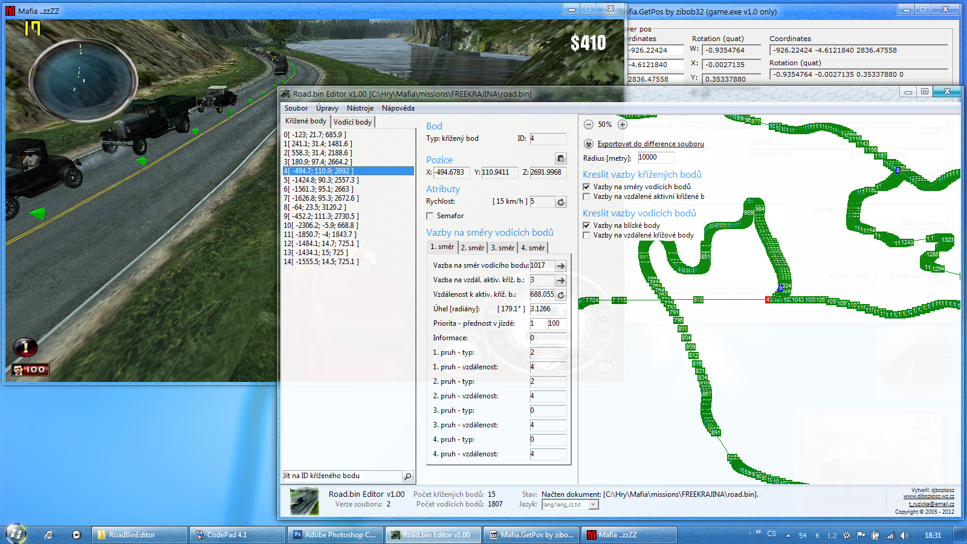
Task: Open the network signal tray icon
Action: 890,536
